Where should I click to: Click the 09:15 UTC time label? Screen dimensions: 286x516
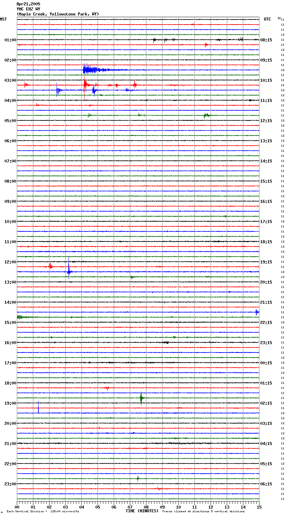click(x=266, y=60)
